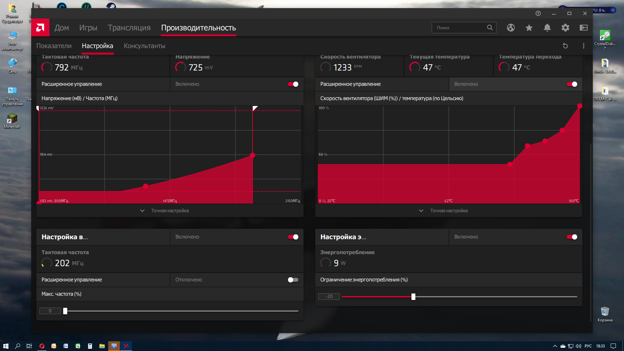Open the three-dot more options menu
The width and height of the screenshot is (624, 351).
click(583, 46)
